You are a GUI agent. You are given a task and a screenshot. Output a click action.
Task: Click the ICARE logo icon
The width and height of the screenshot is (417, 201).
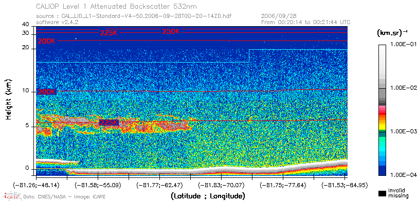pyautogui.click(x=11, y=196)
